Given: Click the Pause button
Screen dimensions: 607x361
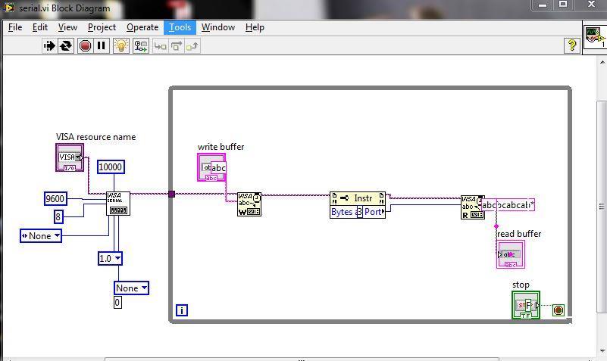Looking at the screenshot, I should click(102, 46).
